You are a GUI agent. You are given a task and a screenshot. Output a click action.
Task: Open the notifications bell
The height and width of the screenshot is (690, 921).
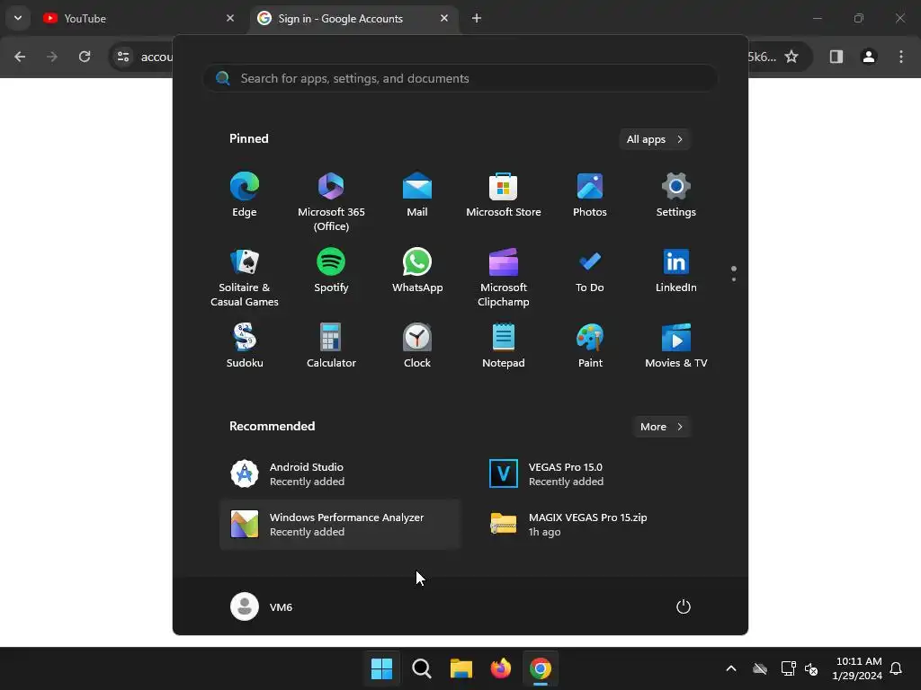pos(897,668)
